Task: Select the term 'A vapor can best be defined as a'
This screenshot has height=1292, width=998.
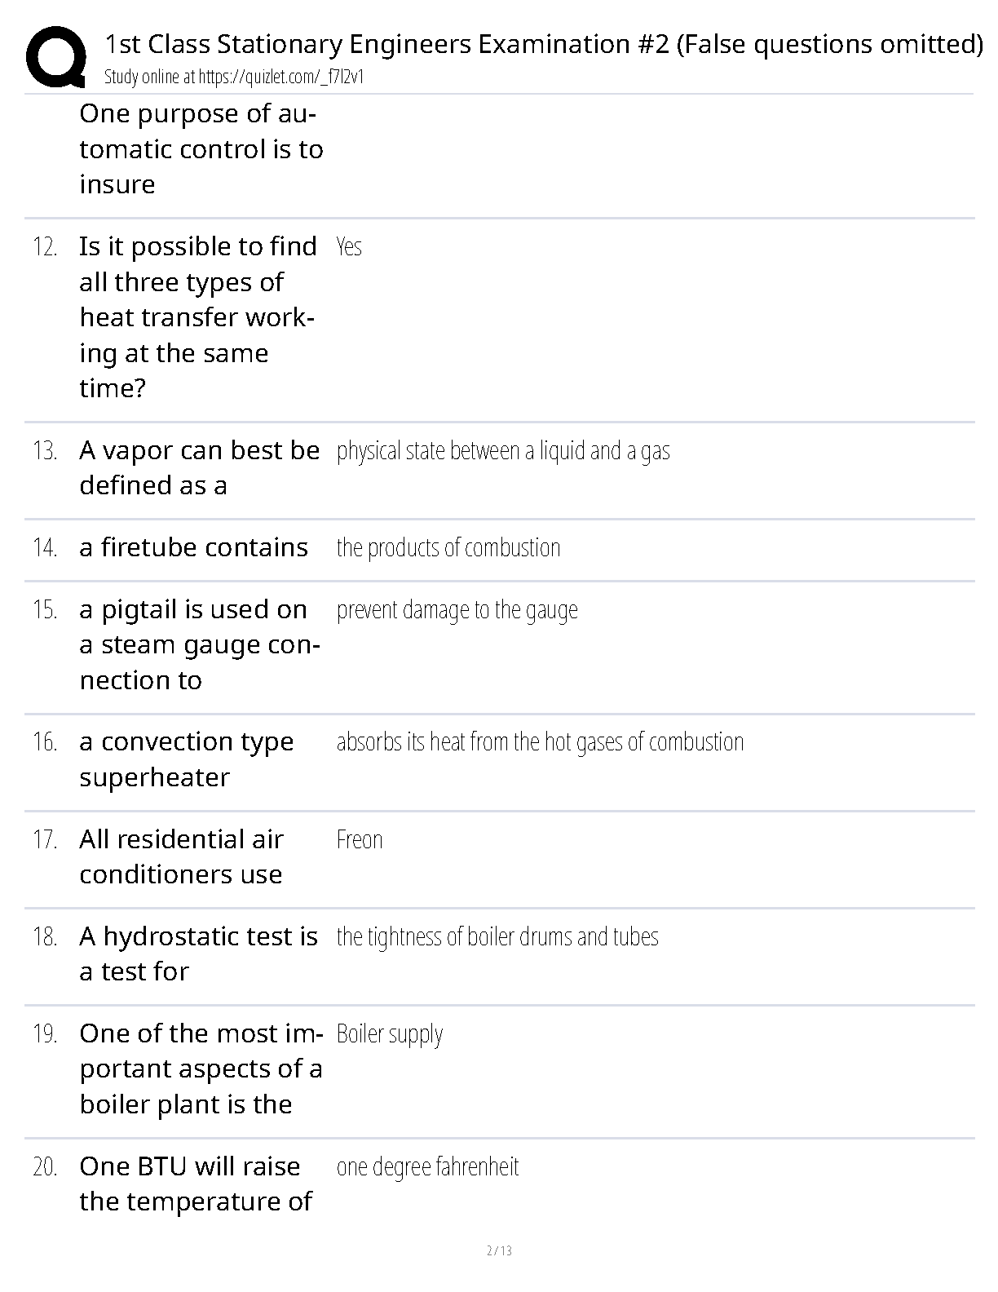Action: coord(200,467)
